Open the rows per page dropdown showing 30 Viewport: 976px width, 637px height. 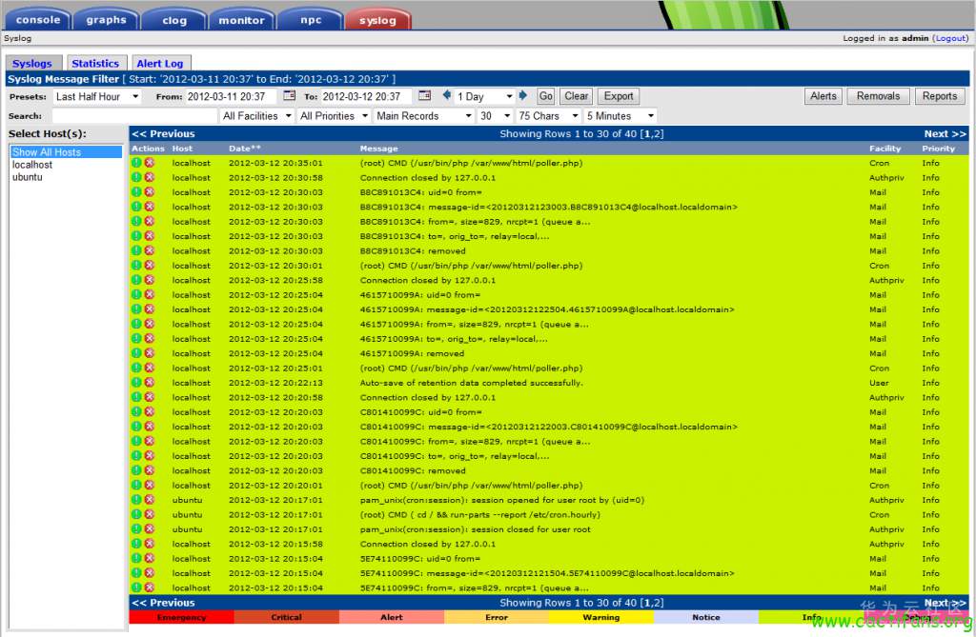point(495,116)
